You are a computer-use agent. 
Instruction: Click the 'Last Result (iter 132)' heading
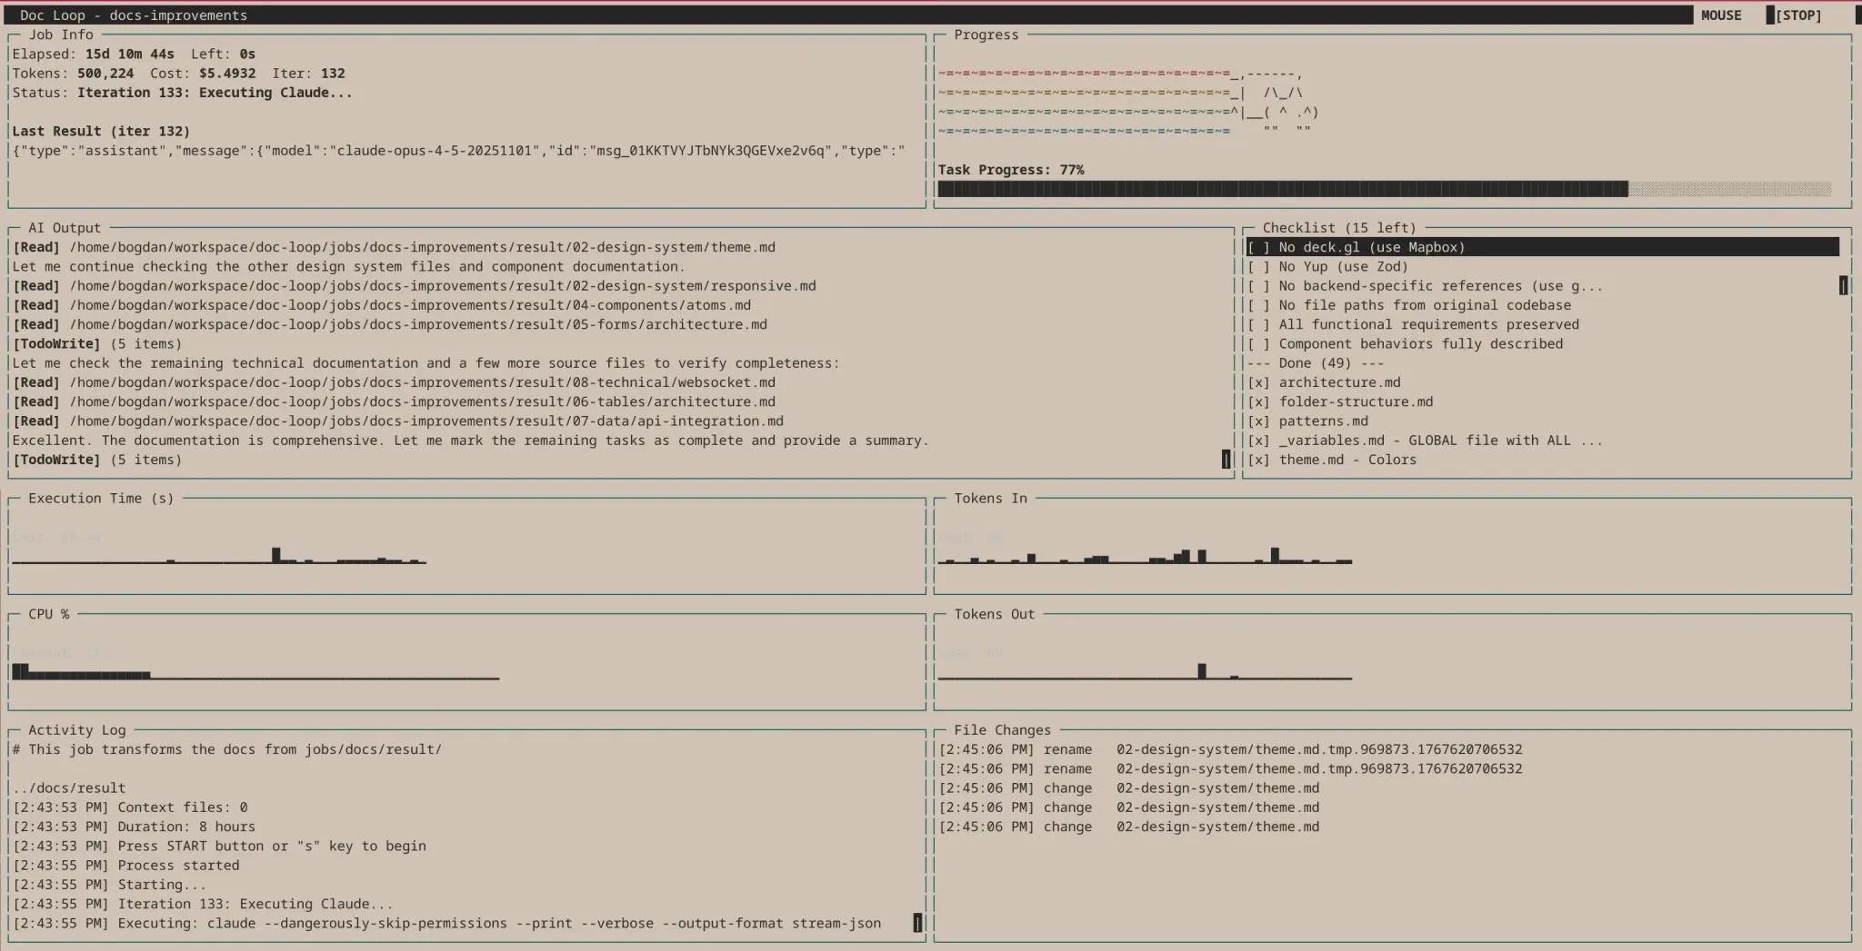coord(101,132)
